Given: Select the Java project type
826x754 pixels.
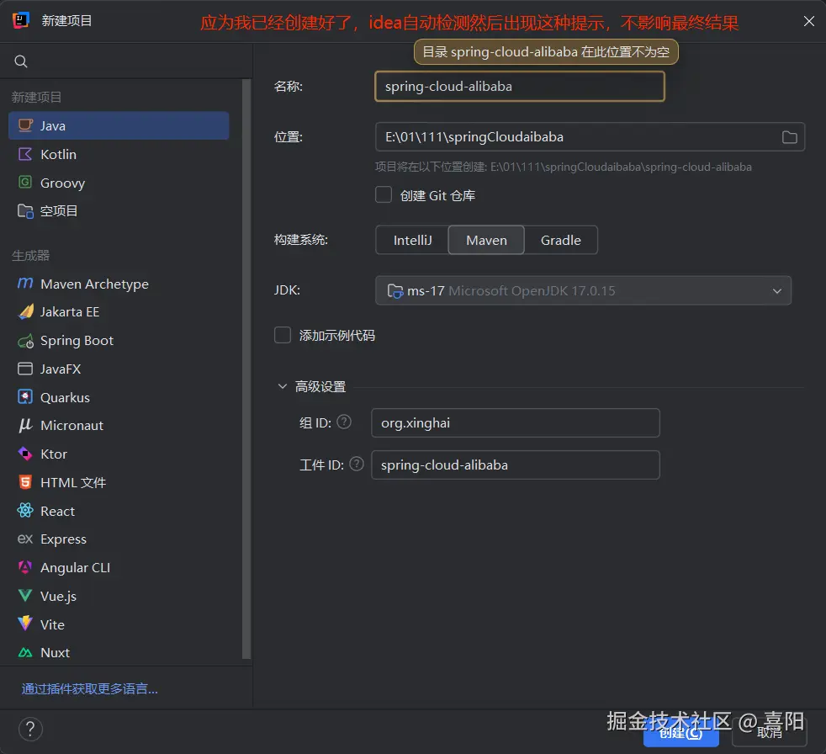Looking at the screenshot, I should tap(119, 125).
